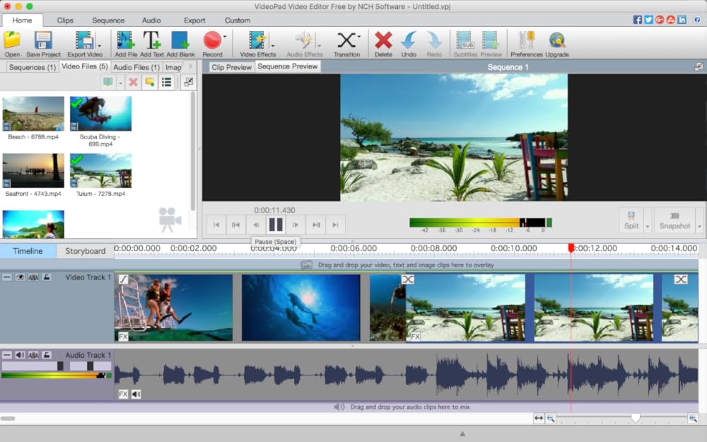The width and height of the screenshot is (707, 442).
Task: Open the Record dropdown arrow
Action: [226, 37]
